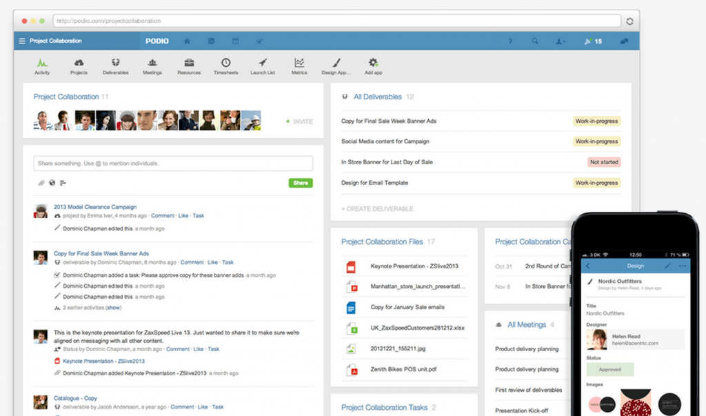This screenshot has height=416, width=706.
Task: Comment on 2013 Model Clearance Campaign
Action: click(x=163, y=216)
